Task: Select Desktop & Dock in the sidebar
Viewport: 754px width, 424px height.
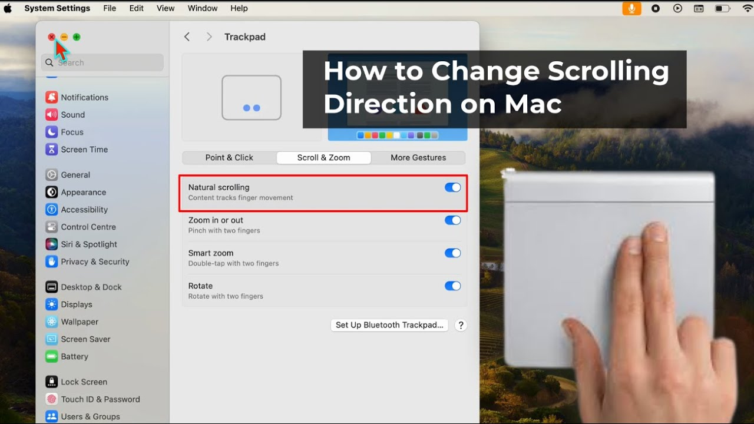Action: tap(91, 287)
